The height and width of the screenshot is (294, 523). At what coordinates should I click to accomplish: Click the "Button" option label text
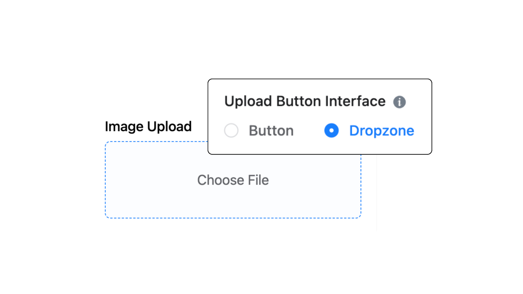271,131
